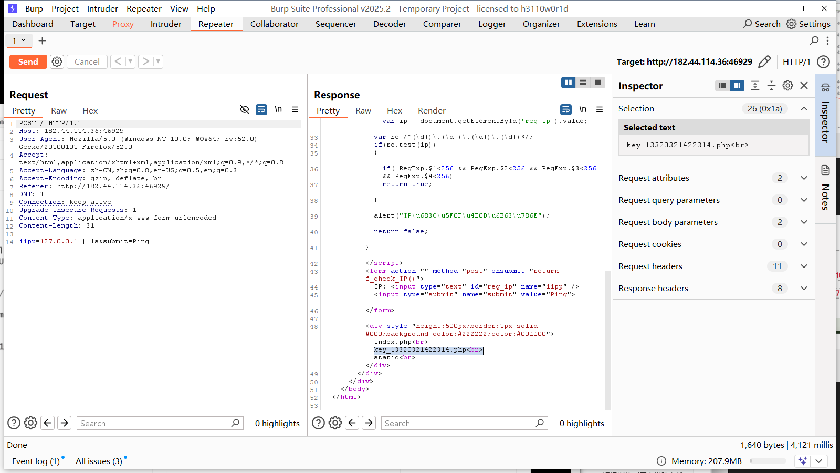Click the response vertical scrollbar

tap(608, 340)
